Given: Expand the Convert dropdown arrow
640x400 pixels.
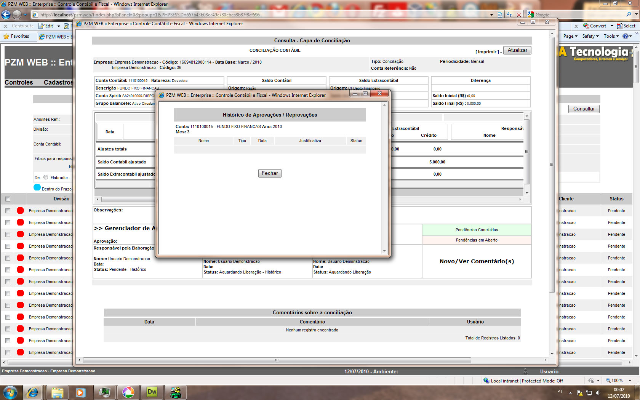Looking at the screenshot, I should tap(612, 26).
